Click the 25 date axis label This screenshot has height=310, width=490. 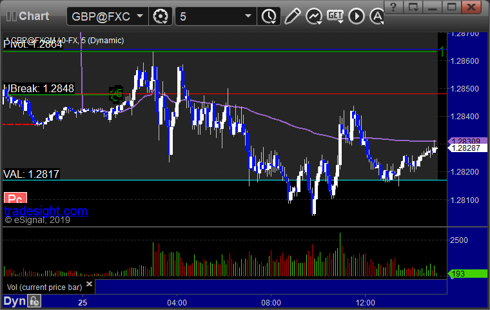(x=83, y=303)
